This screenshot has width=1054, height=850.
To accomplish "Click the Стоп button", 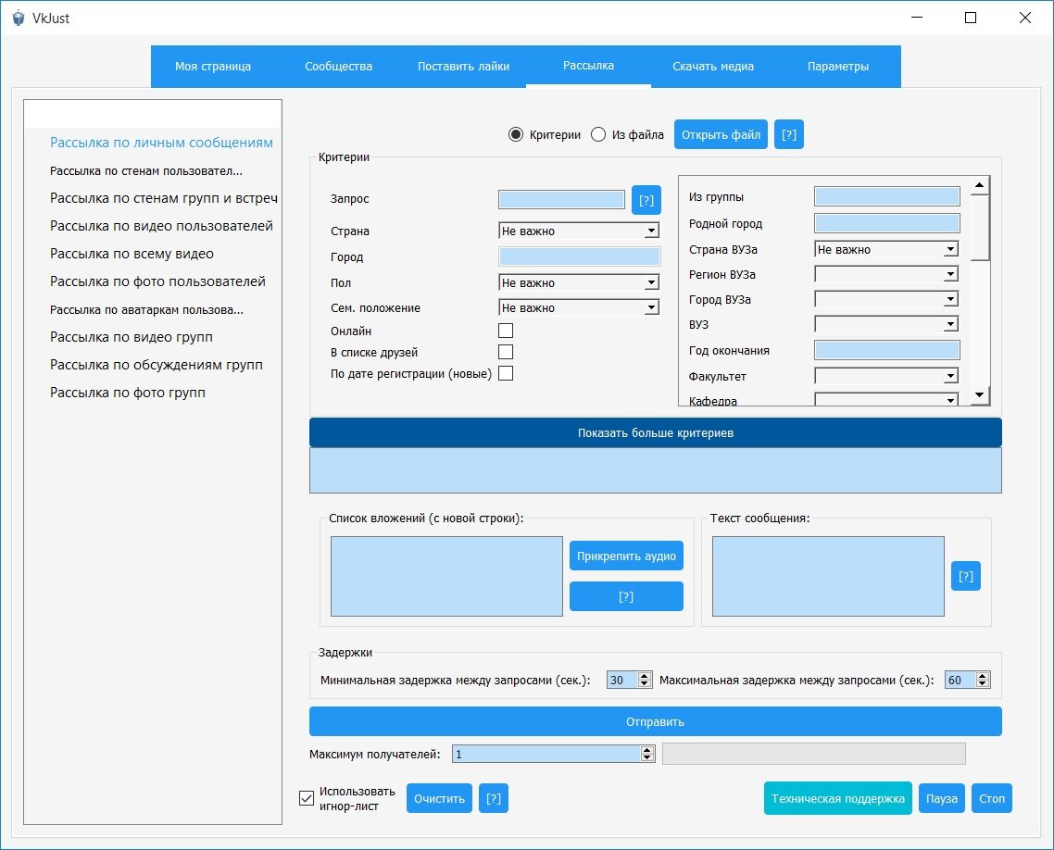I will click(x=992, y=798).
